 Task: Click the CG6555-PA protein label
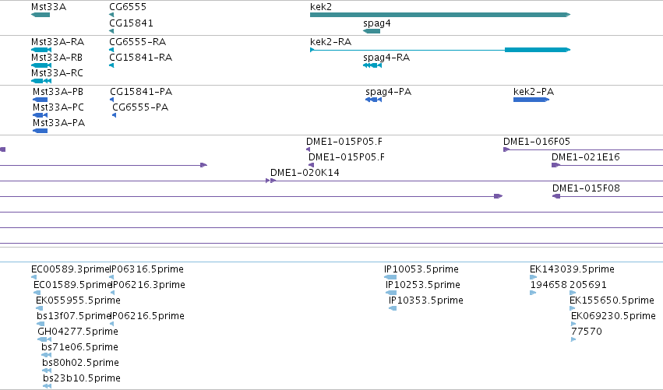pos(140,107)
